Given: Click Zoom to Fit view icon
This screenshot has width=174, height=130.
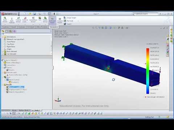Looking at the screenshot, I should pyautogui.click(x=94, y=28).
